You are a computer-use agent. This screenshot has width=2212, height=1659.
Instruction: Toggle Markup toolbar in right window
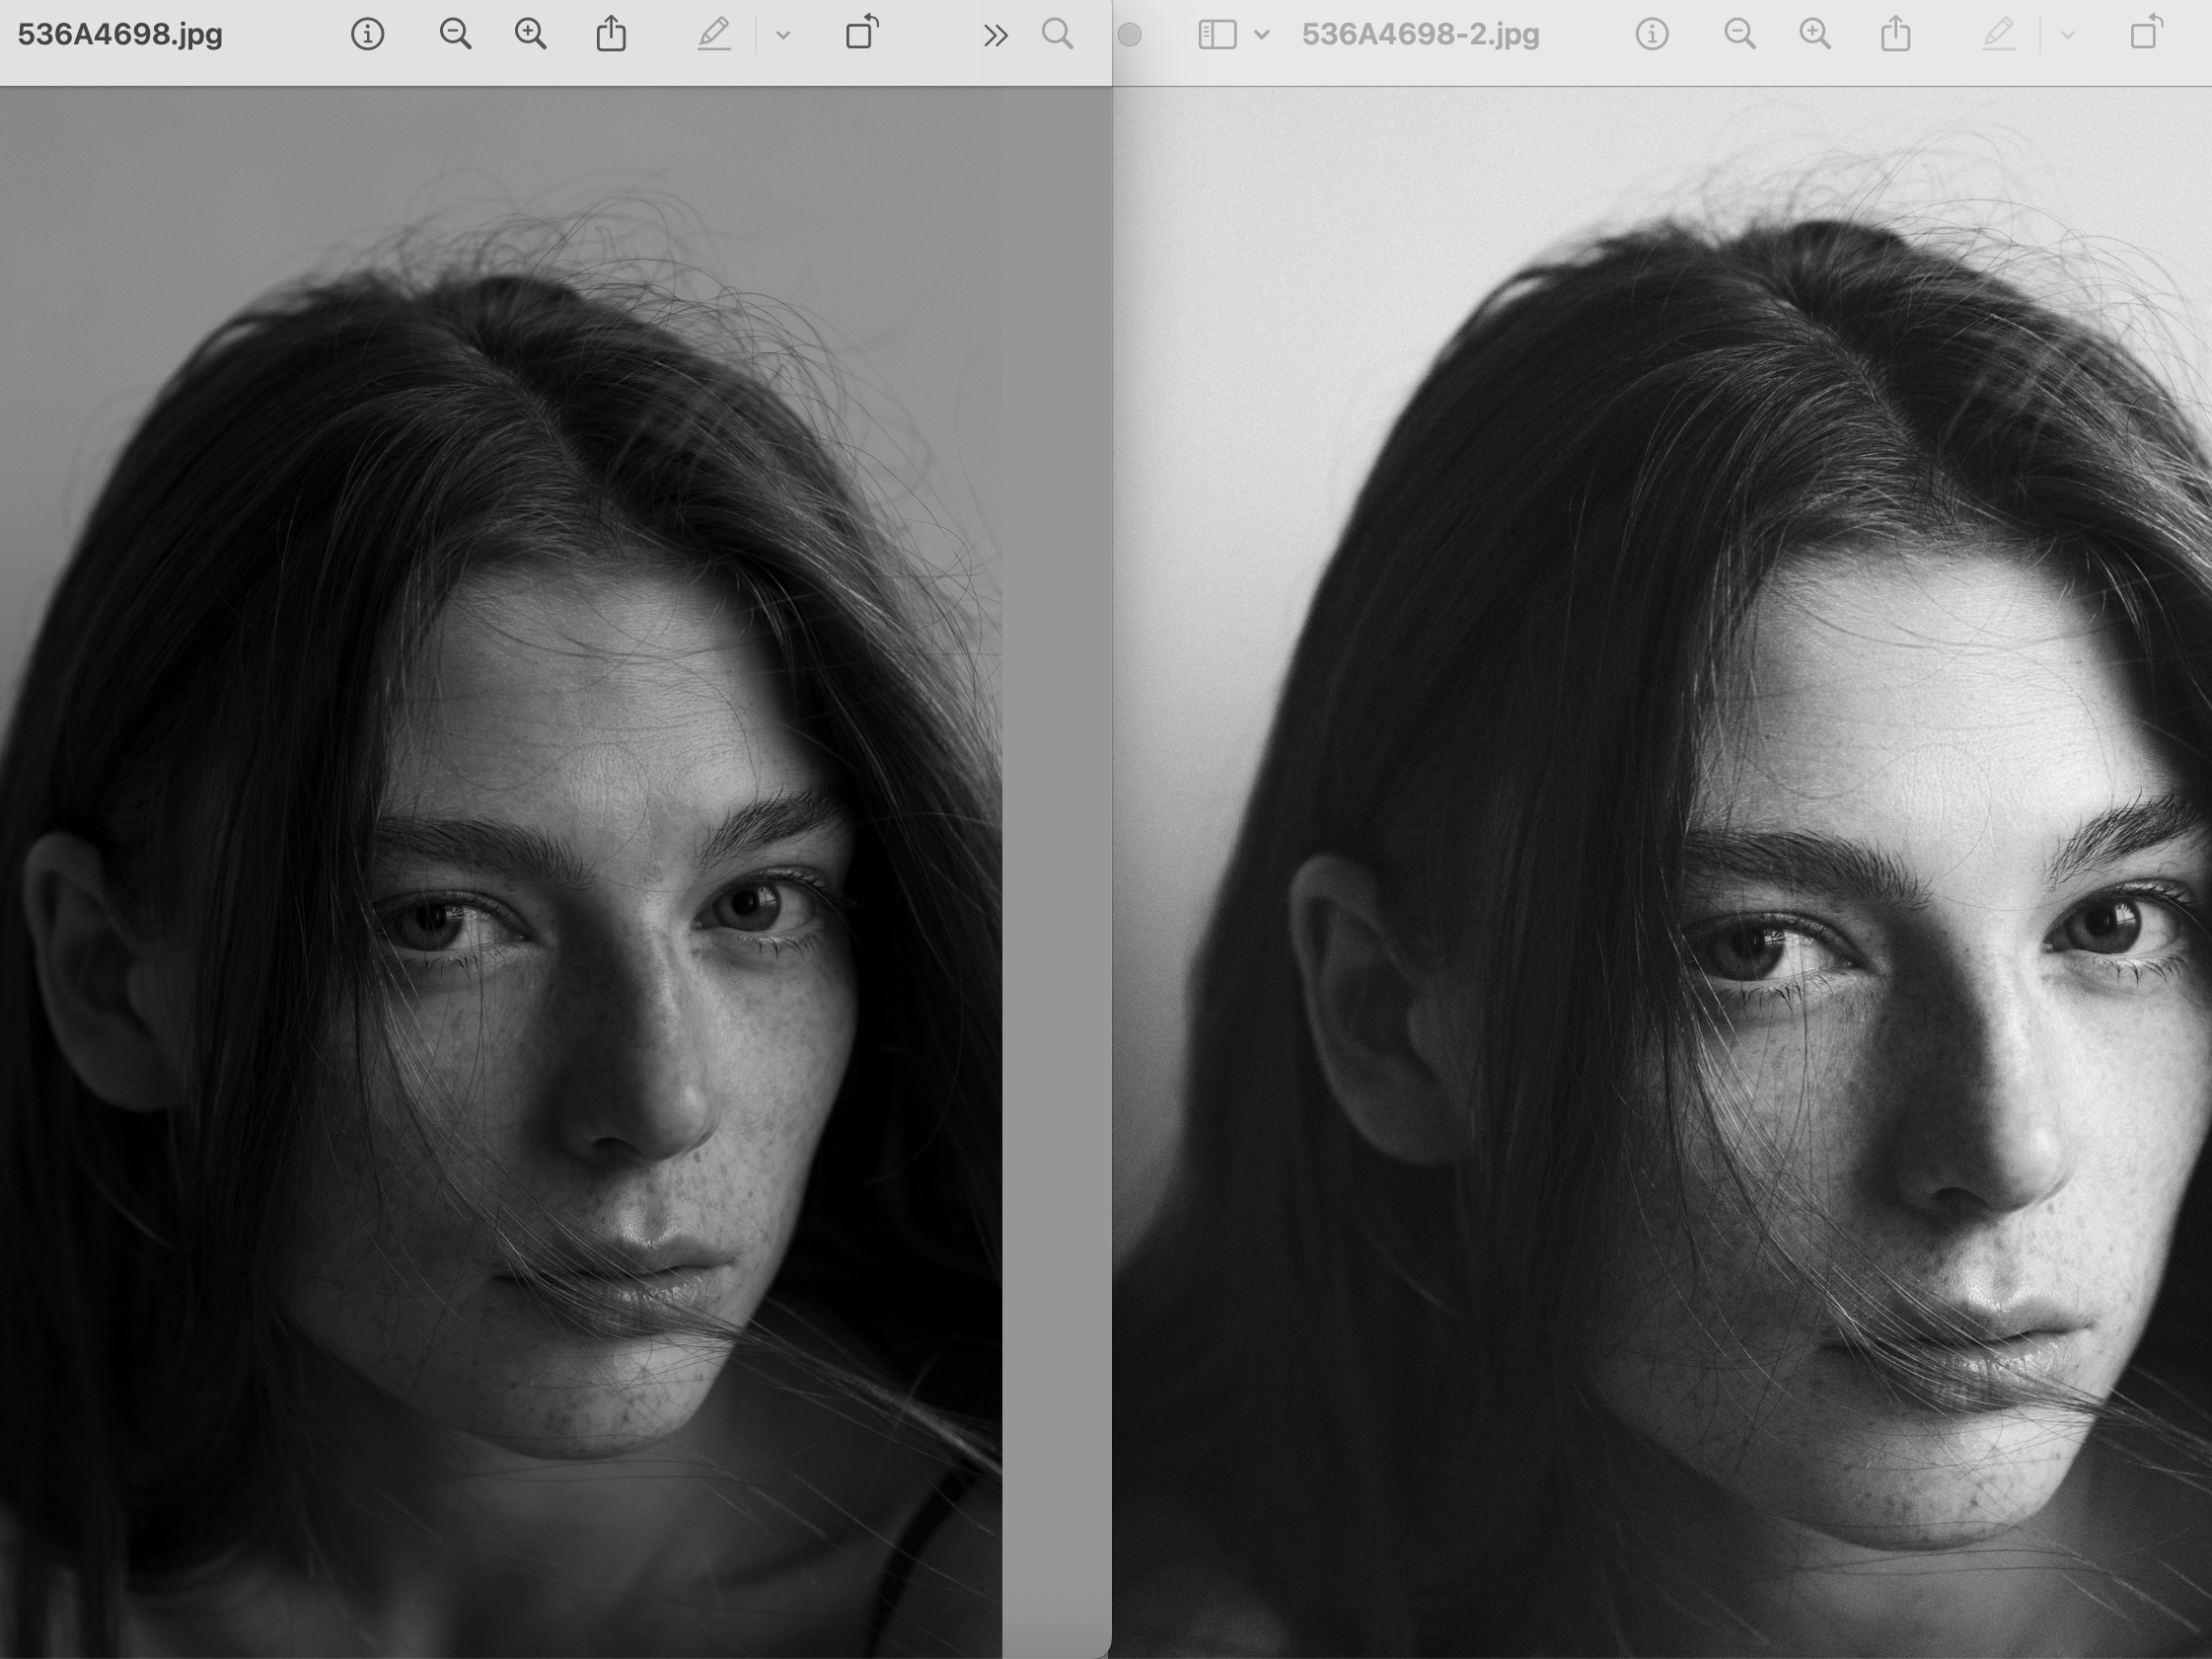click(x=1998, y=35)
